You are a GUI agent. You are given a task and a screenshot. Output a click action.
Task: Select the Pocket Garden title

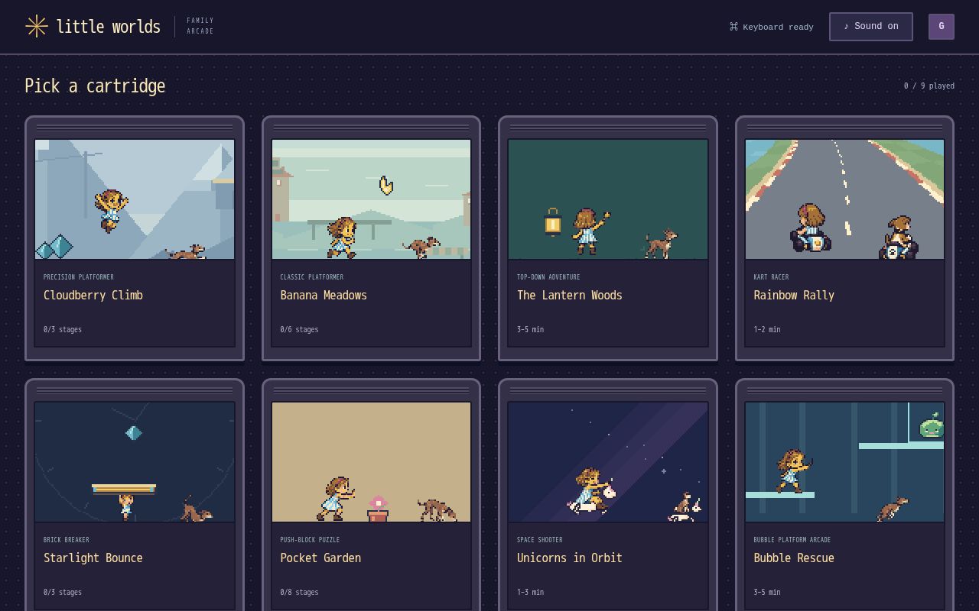(320, 558)
